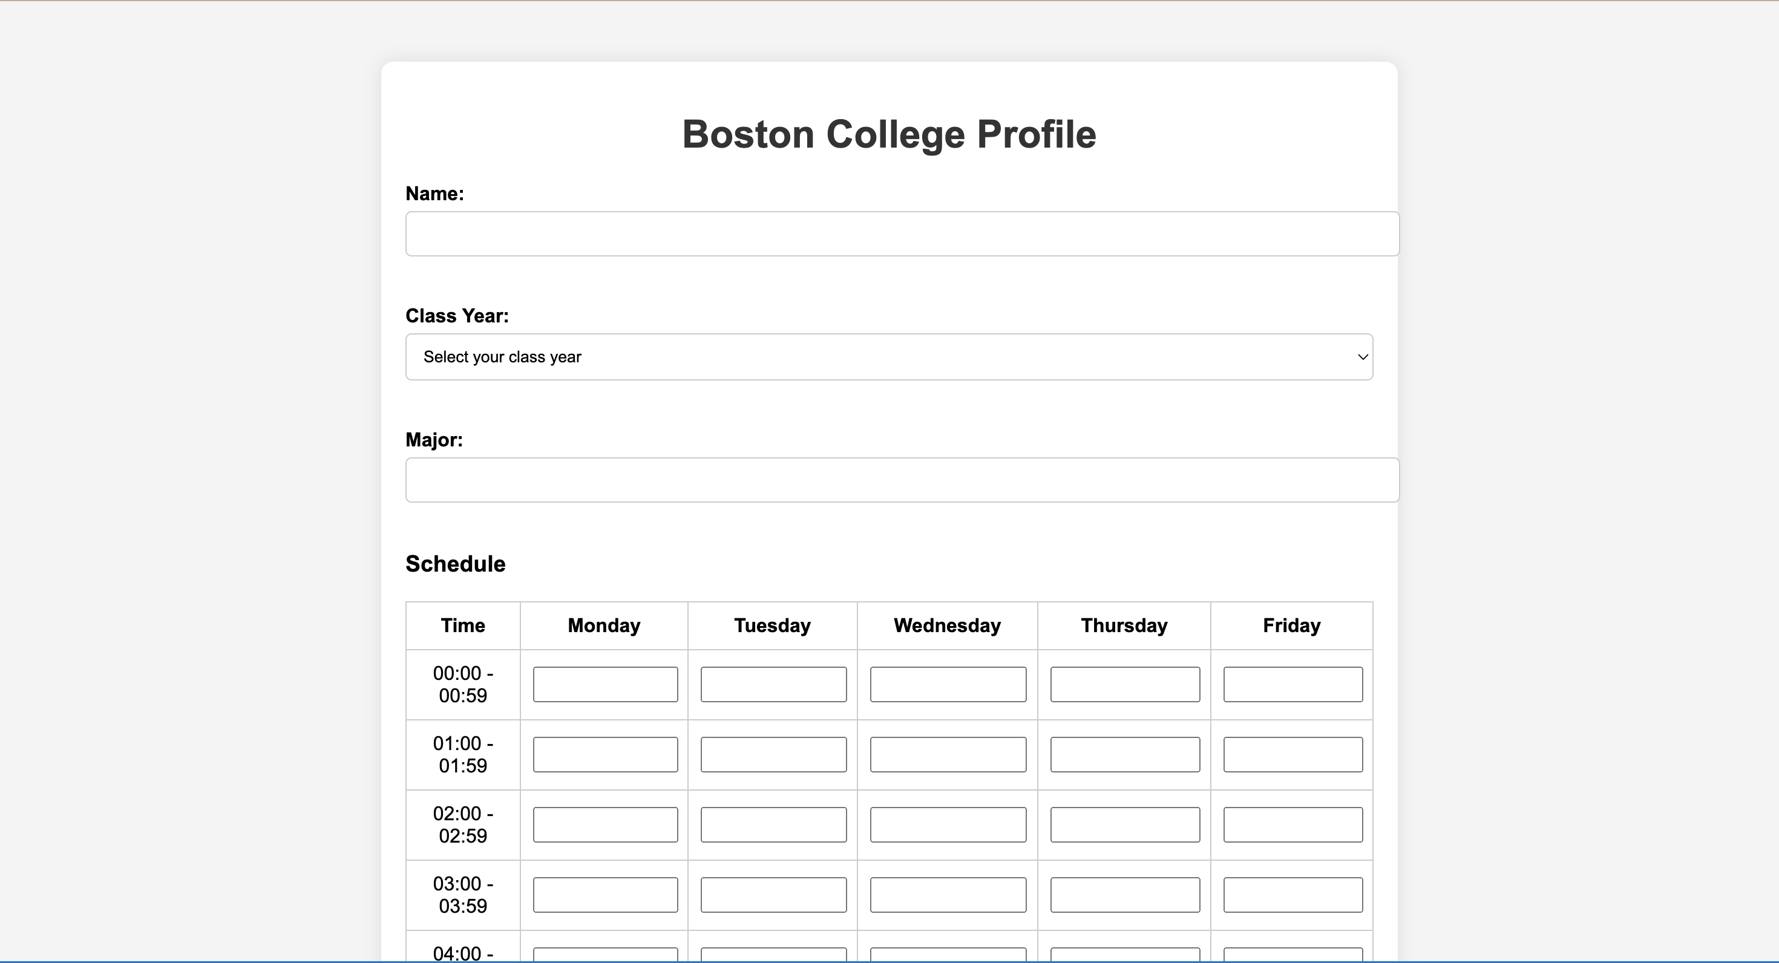Click Wednesday 03:00 - 03:59 schedule input
Screen dimensions: 1779x963
948,895
